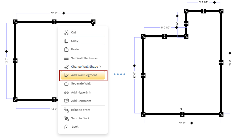Viewport: 236px width, 139px height.
Task: Click the Paste clipboard icon
Action: click(66, 49)
